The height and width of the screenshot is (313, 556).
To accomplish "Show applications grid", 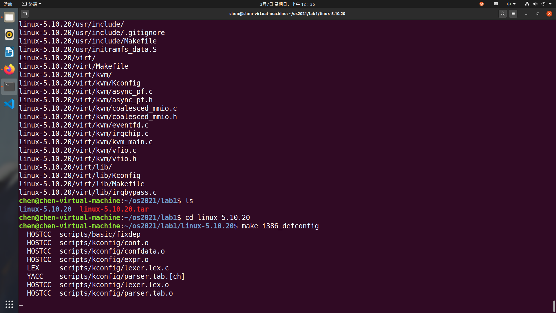I will click(x=9, y=304).
